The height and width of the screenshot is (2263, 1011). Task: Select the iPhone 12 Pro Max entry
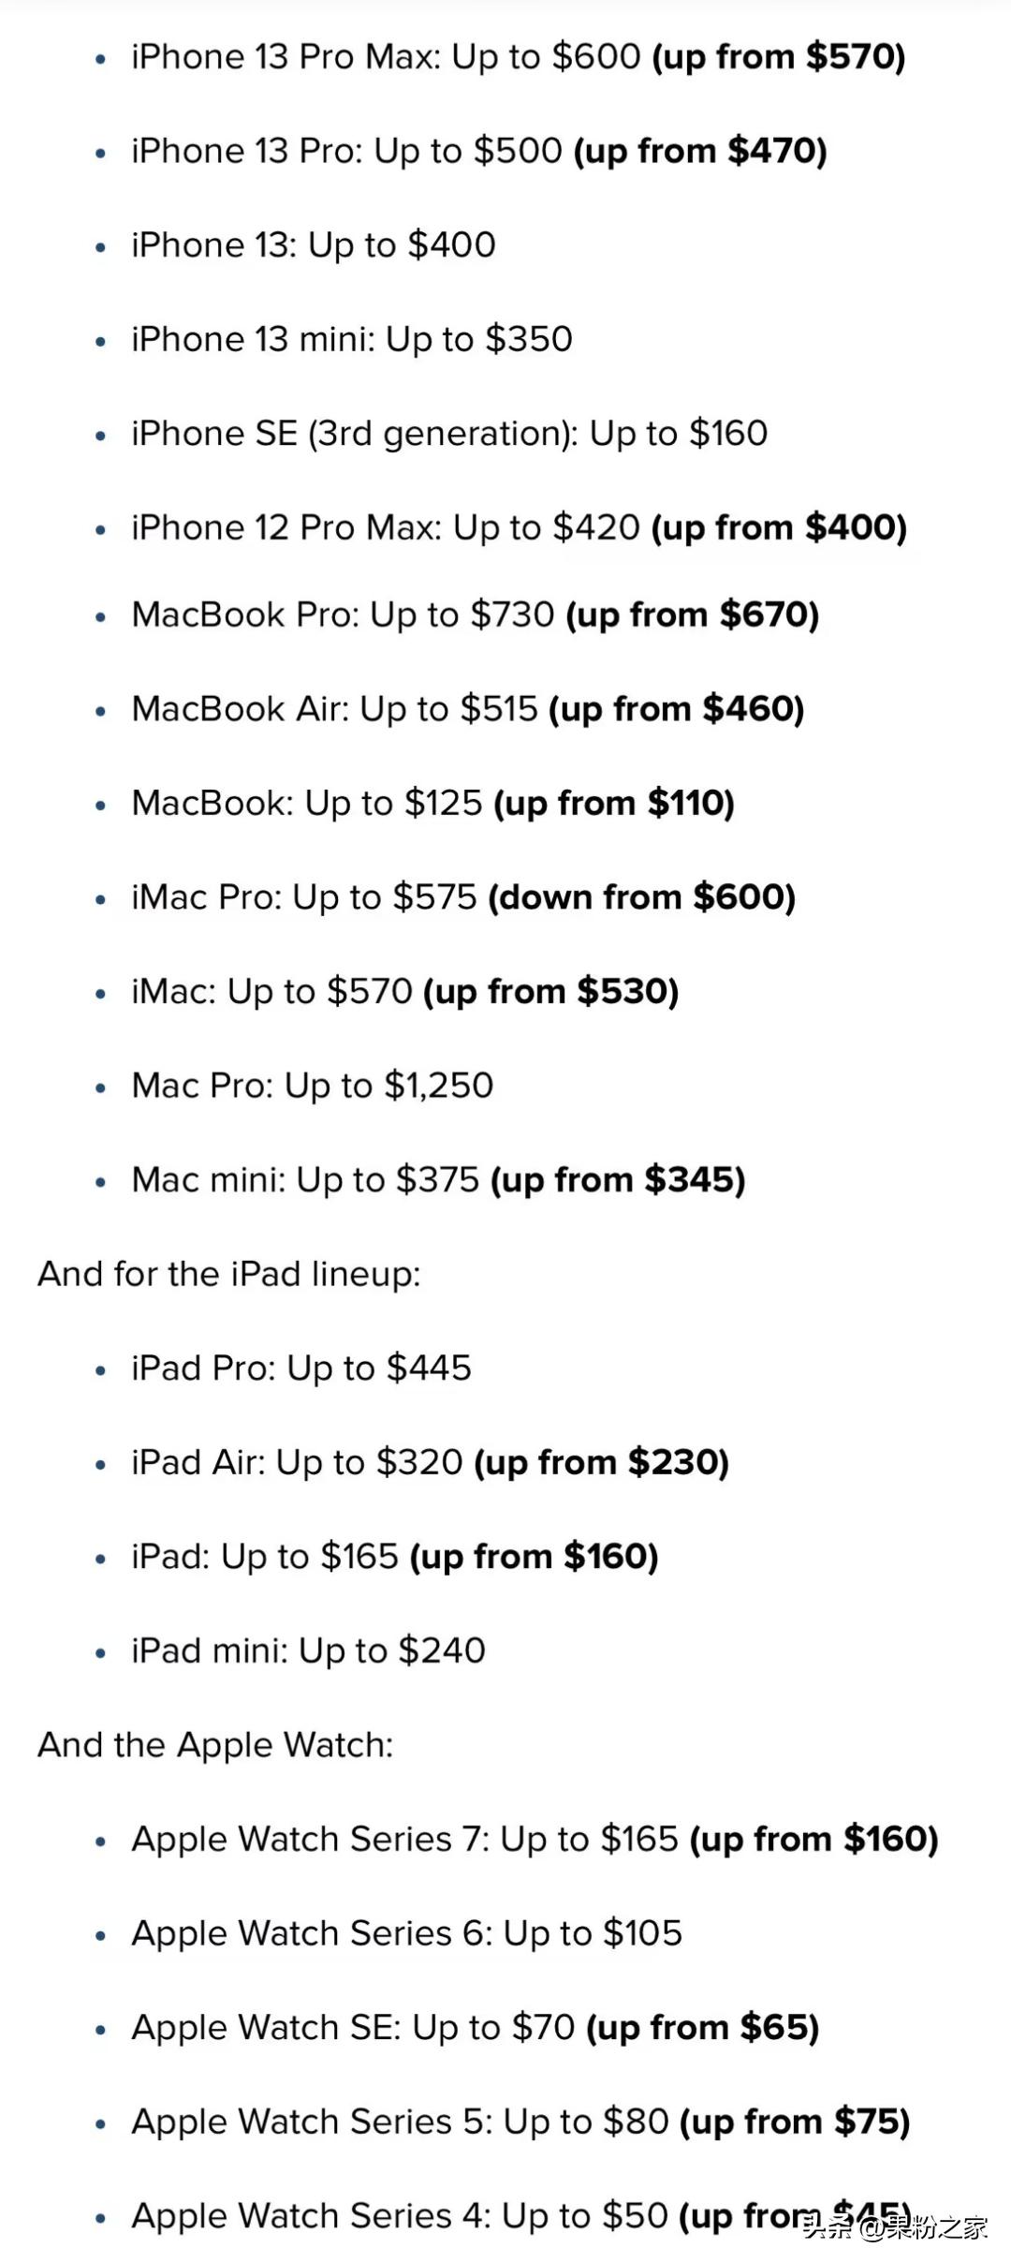519,527
